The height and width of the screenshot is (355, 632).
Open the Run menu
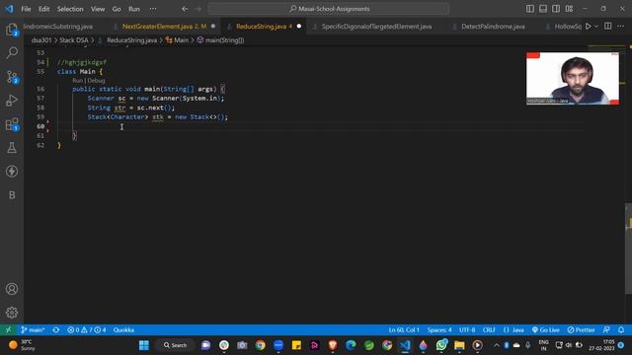pyautogui.click(x=134, y=9)
